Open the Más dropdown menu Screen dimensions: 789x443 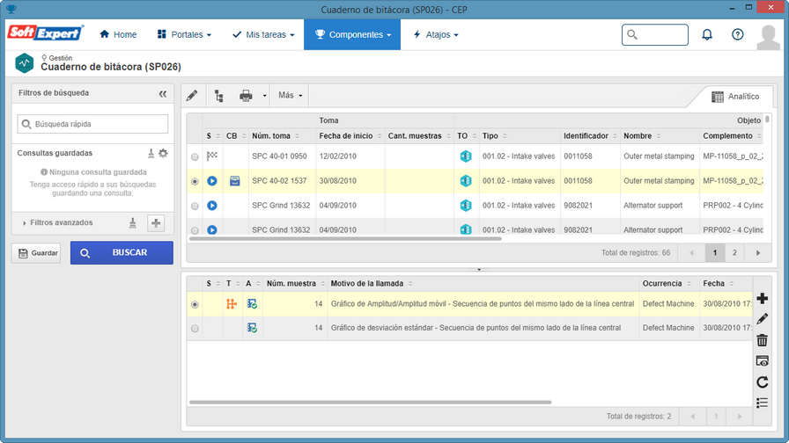(291, 96)
